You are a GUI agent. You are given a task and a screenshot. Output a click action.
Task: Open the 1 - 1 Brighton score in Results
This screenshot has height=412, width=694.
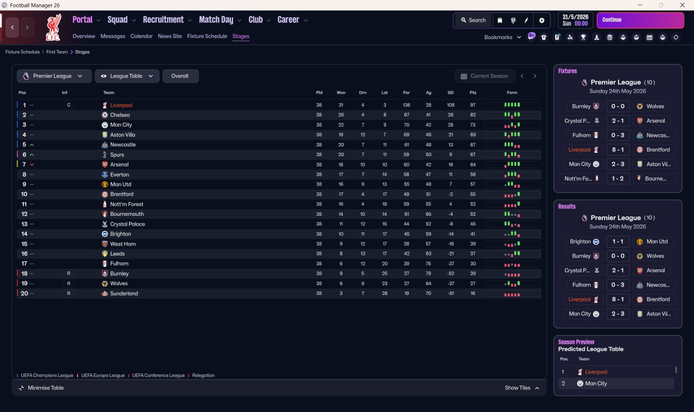click(618, 242)
